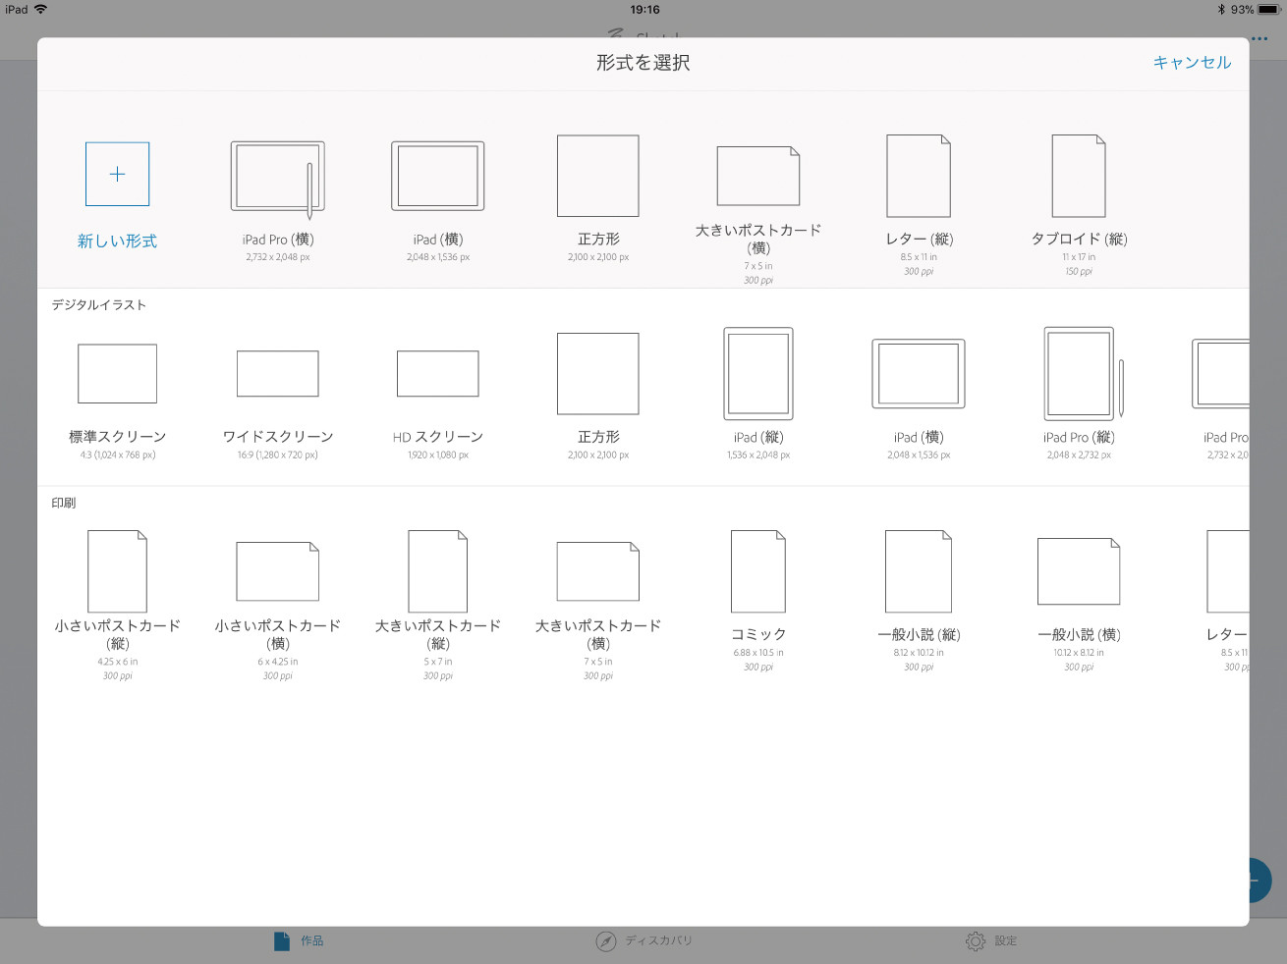Image resolution: width=1287 pixels, height=964 pixels.
Task: Select 標準スクリーン 4:3 format
Action: 117,401
